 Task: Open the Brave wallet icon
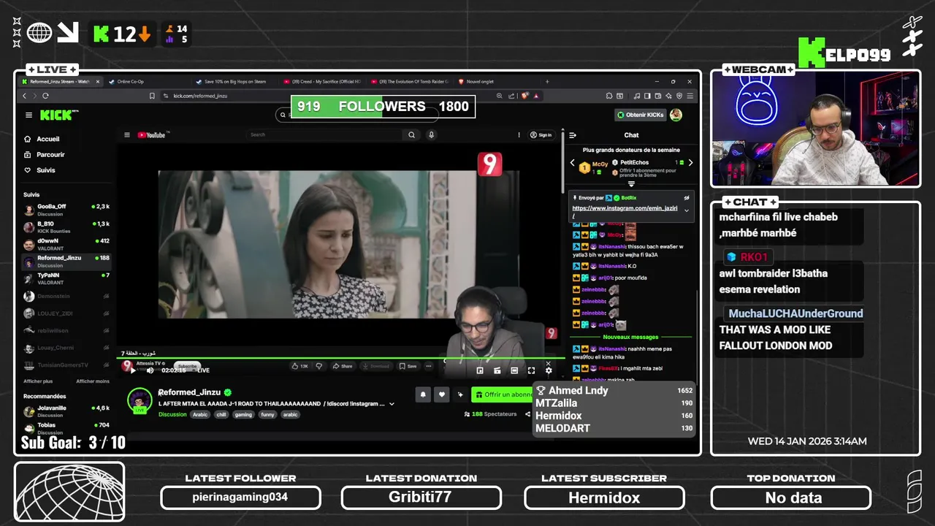click(x=658, y=96)
